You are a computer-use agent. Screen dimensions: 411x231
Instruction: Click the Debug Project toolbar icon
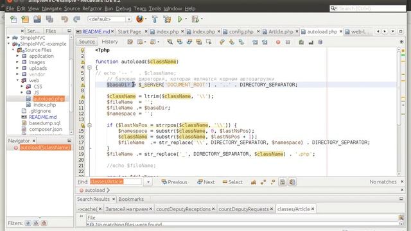pyautogui.click(x=195, y=19)
